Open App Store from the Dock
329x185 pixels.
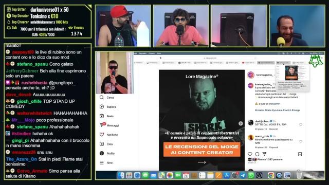227,175
